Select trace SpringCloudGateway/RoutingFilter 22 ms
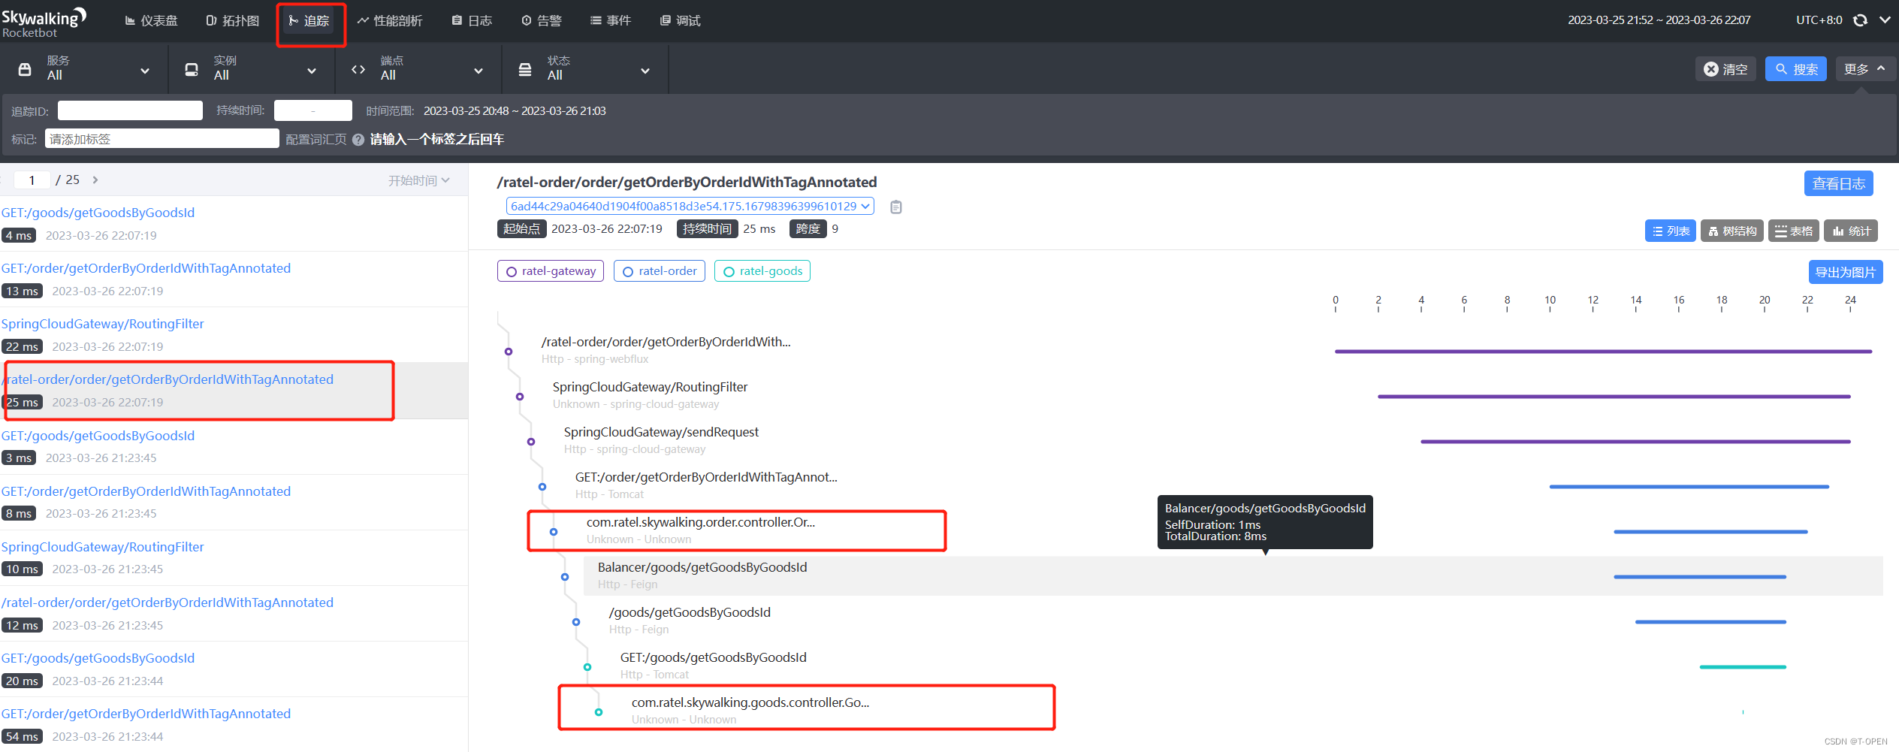The height and width of the screenshot is (752, 1899). coord(234,334)
